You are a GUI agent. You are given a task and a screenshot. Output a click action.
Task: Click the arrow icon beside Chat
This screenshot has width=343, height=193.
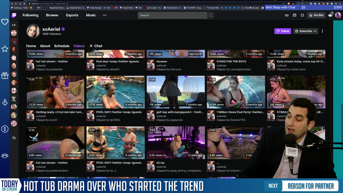point(91,46)
